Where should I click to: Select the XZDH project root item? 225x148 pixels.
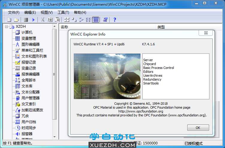21,27
